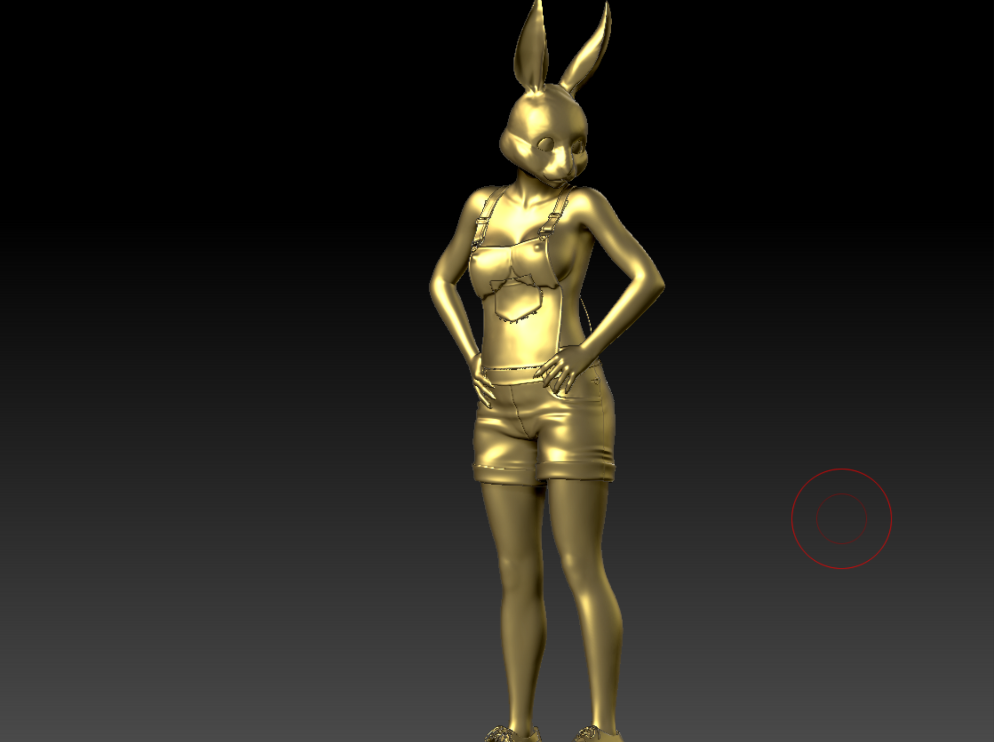Click the center of red brush cursor

coord(841,518)
